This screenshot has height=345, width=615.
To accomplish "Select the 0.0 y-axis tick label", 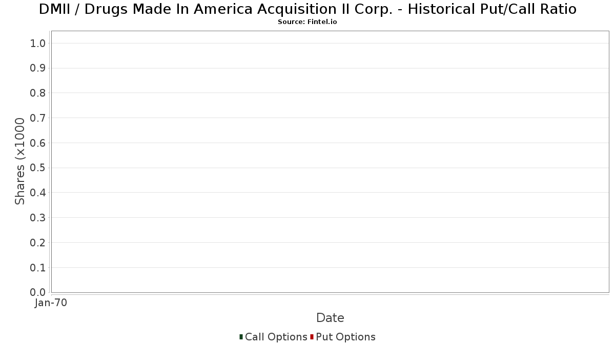I will point(38,292).
